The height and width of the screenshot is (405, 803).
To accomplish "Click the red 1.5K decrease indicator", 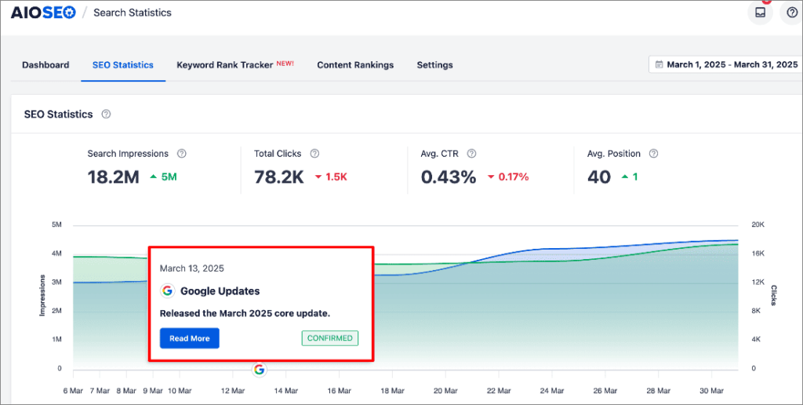I will coord(332,177).
